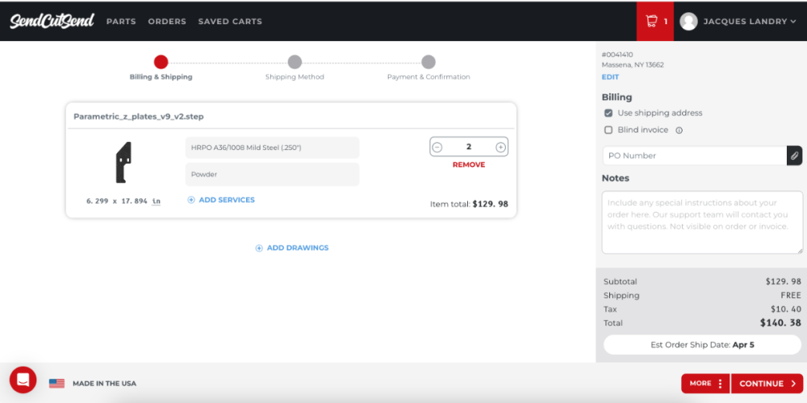
Task: Open the MORE options menu
Action: (705, 384)
